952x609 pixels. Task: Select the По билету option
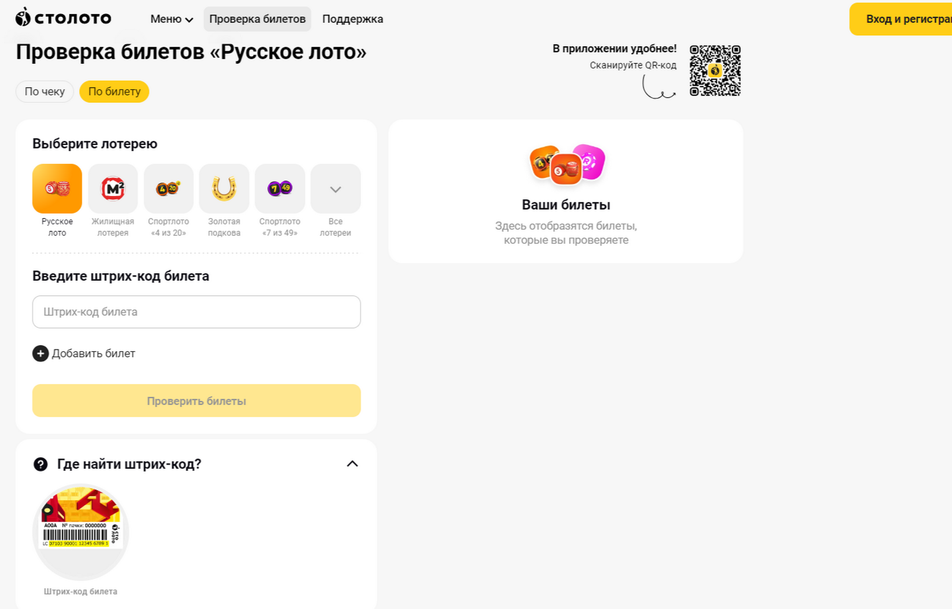click(x=114, y=91)
